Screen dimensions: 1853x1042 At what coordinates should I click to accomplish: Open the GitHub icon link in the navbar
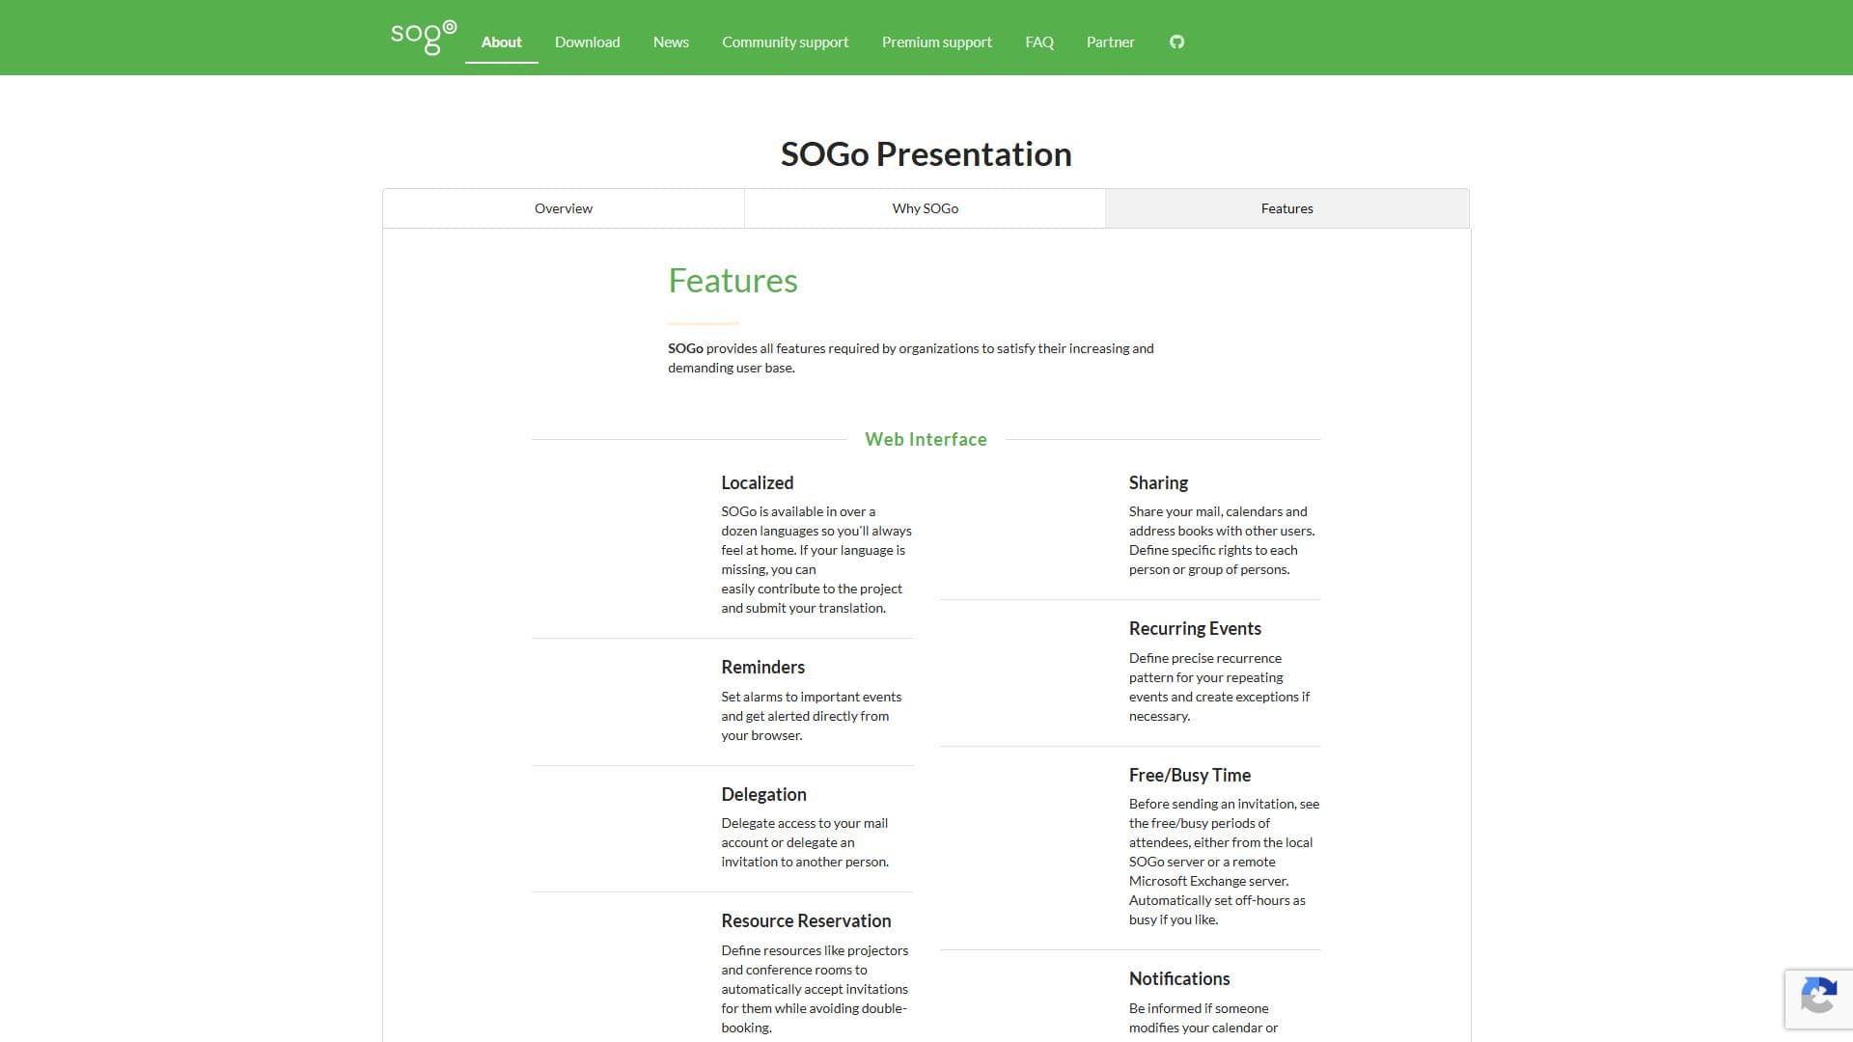pos(1176,41)
